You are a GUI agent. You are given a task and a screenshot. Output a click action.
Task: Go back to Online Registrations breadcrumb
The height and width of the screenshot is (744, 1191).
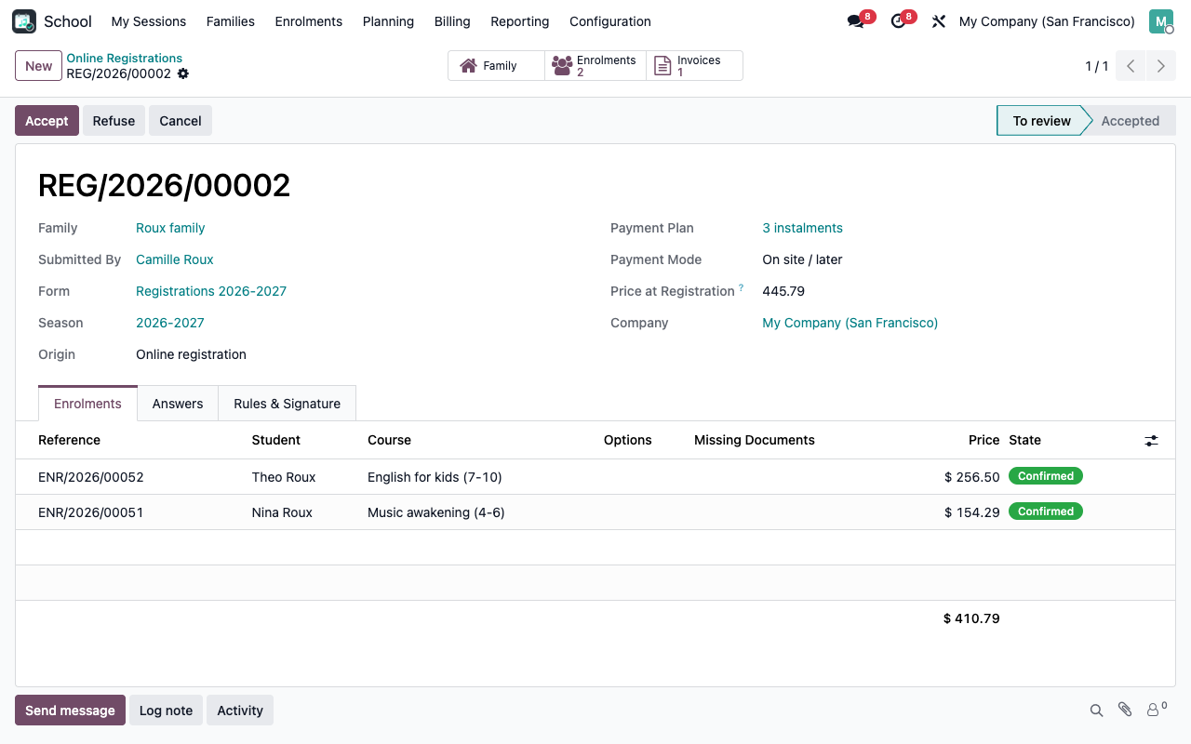pyautogui.click(x=124, y=58)
